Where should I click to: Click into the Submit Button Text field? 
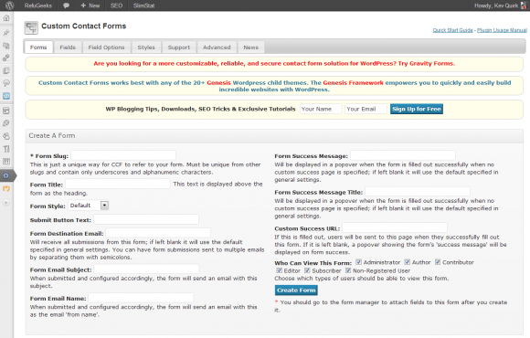[x=146, y=219]
